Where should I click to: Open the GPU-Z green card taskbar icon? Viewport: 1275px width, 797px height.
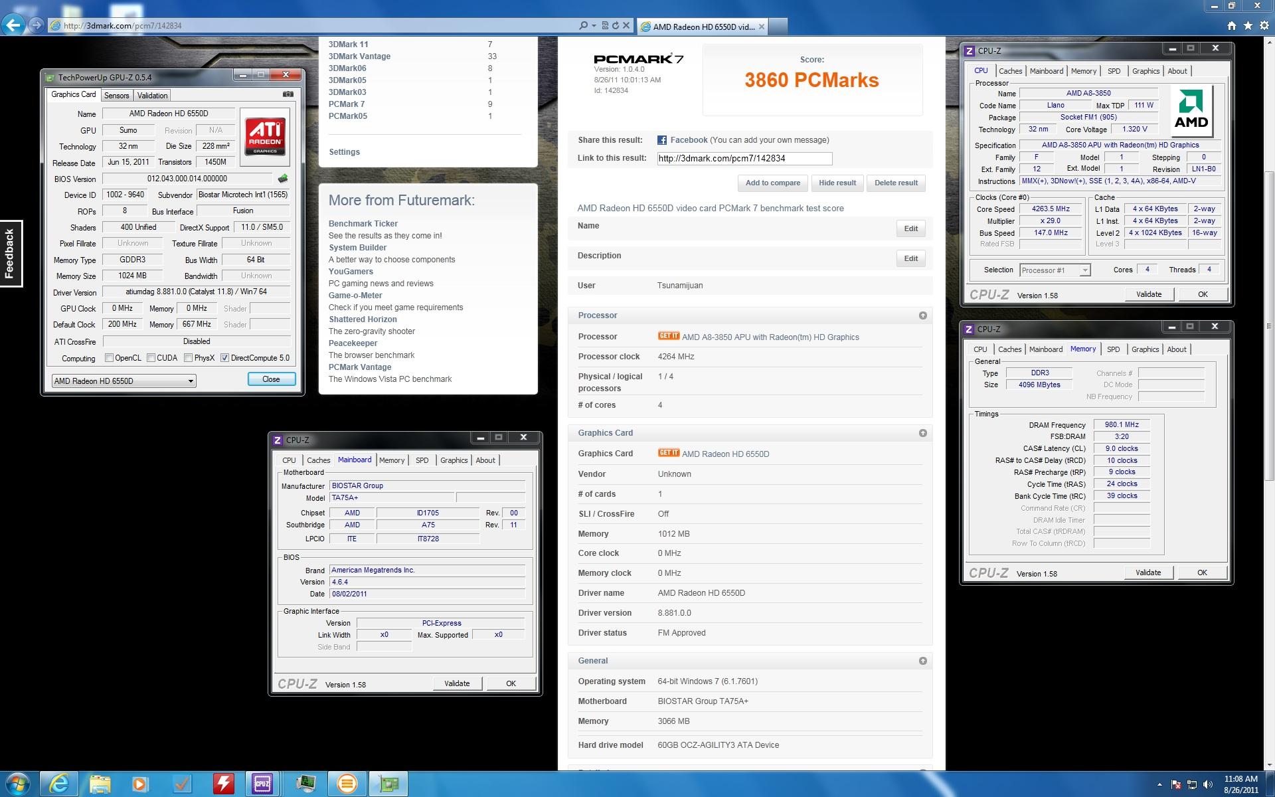tap(388, 784)
